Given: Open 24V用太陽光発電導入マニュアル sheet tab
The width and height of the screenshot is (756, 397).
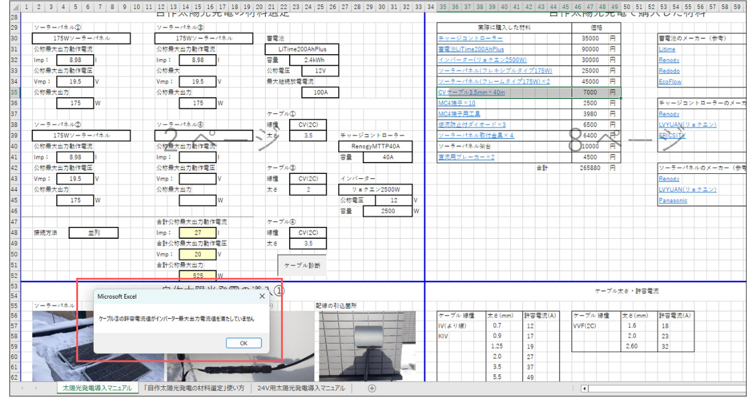Looking at the screenshot, I should [301, 388].
